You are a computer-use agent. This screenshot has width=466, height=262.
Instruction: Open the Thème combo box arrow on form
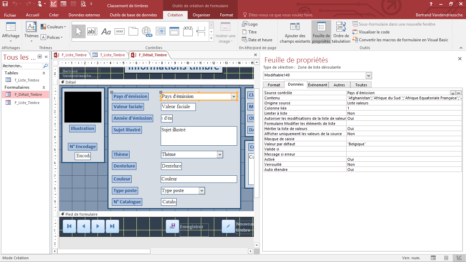pyautogui.click(x=220, y=155)
